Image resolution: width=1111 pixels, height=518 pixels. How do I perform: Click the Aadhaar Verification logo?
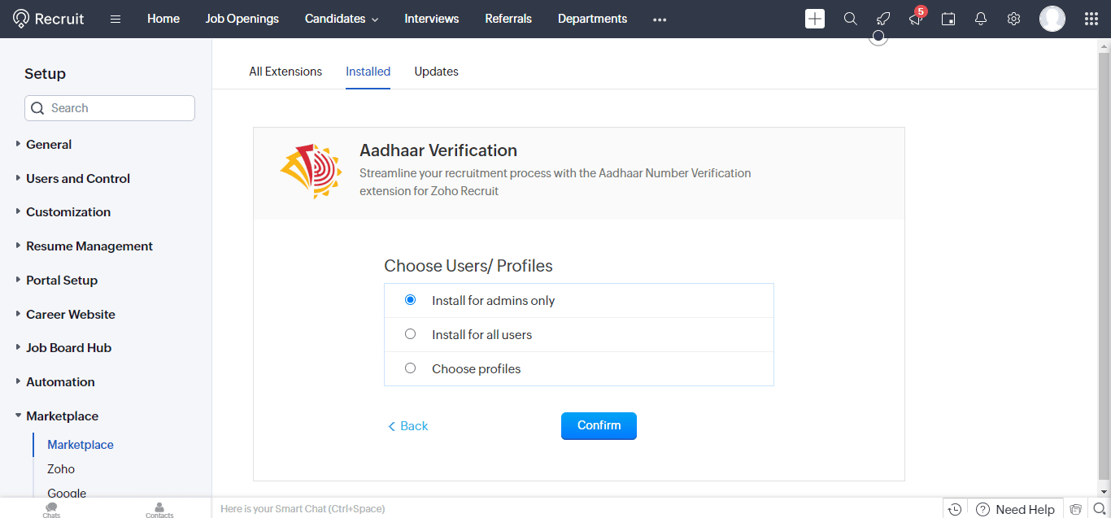click(x=311, y=172)
